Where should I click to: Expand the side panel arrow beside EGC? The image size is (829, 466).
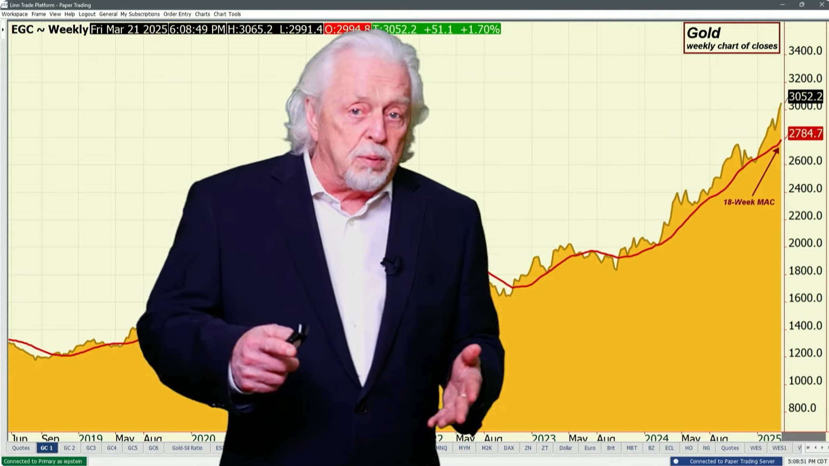3,30
